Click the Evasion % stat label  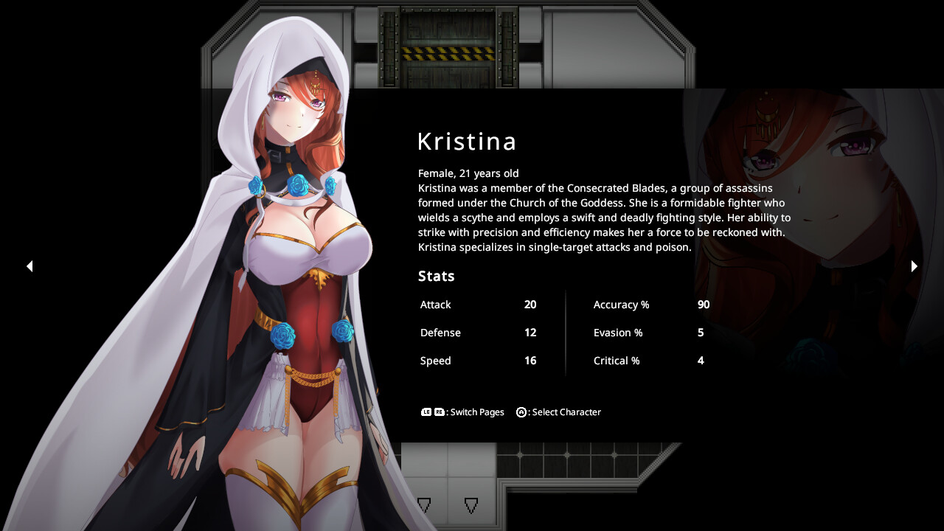617,333
